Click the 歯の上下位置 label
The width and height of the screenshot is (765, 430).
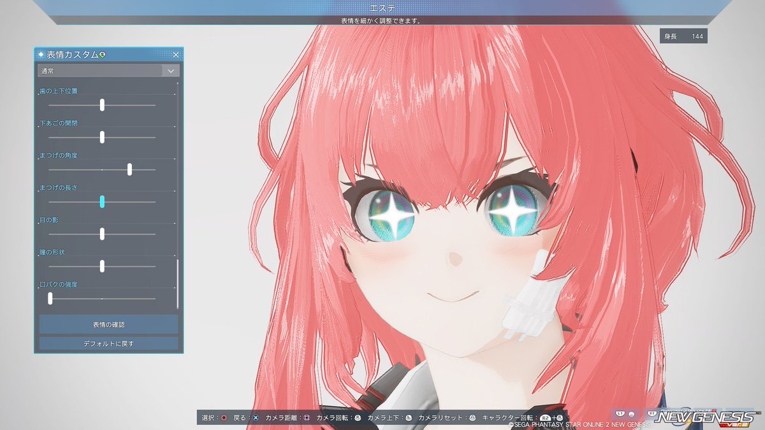[58, 91]
